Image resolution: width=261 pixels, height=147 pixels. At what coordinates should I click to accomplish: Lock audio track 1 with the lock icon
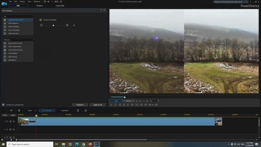pyautogui.click(x=14, y=129)
